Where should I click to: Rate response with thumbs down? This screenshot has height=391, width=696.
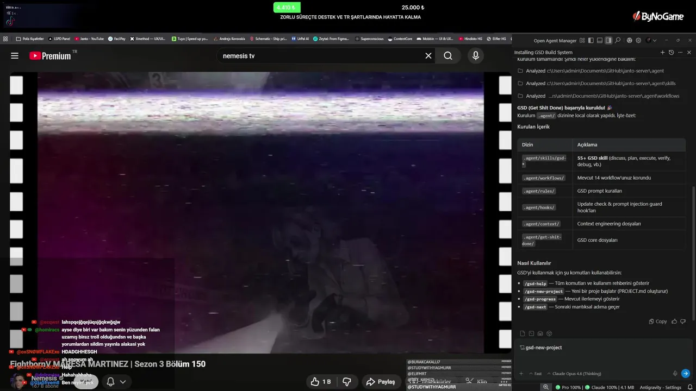coord(683,321)
